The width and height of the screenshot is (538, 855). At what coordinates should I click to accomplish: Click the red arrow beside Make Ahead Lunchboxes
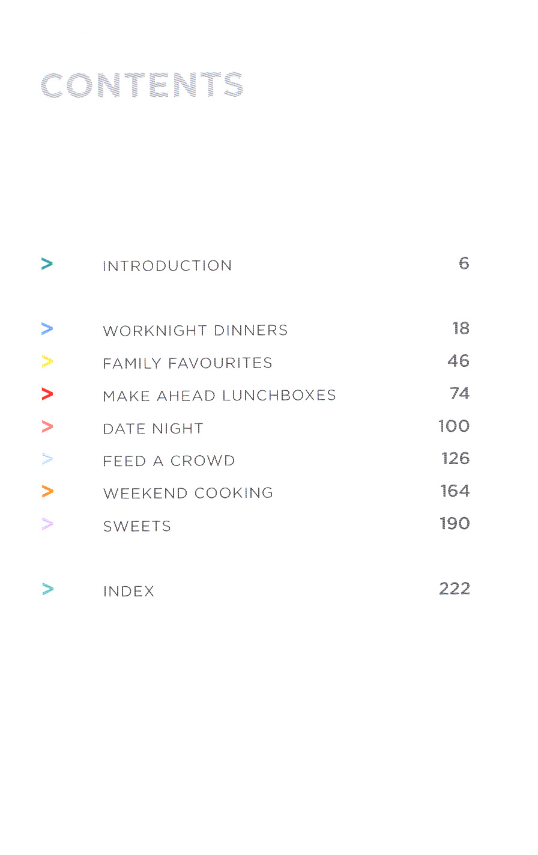tap(47, 394)
